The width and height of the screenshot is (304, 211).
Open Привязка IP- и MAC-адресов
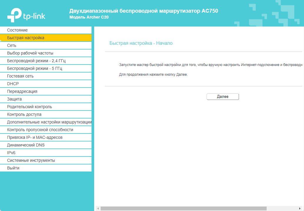(35, 137)
